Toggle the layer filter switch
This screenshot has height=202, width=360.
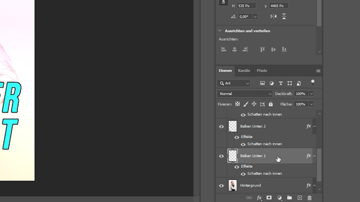312,83
